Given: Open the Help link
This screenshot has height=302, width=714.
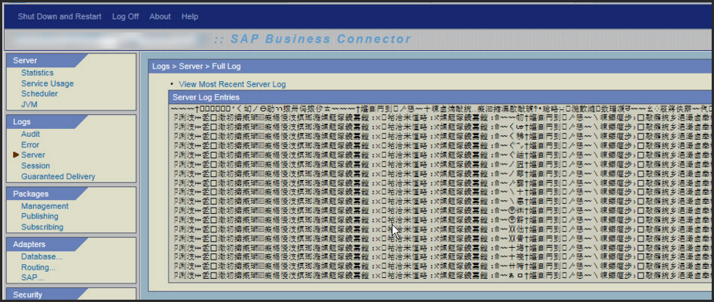Looking at the screenshot, I should coord(190,16).
